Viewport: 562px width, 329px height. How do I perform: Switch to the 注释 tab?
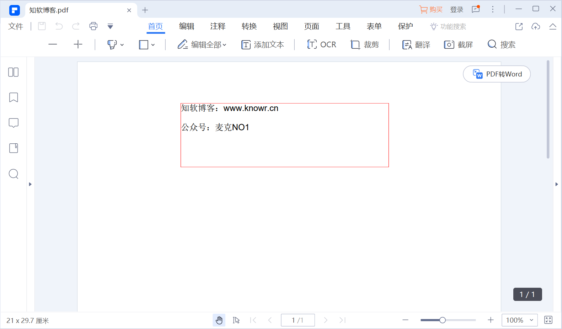[218, 26]
